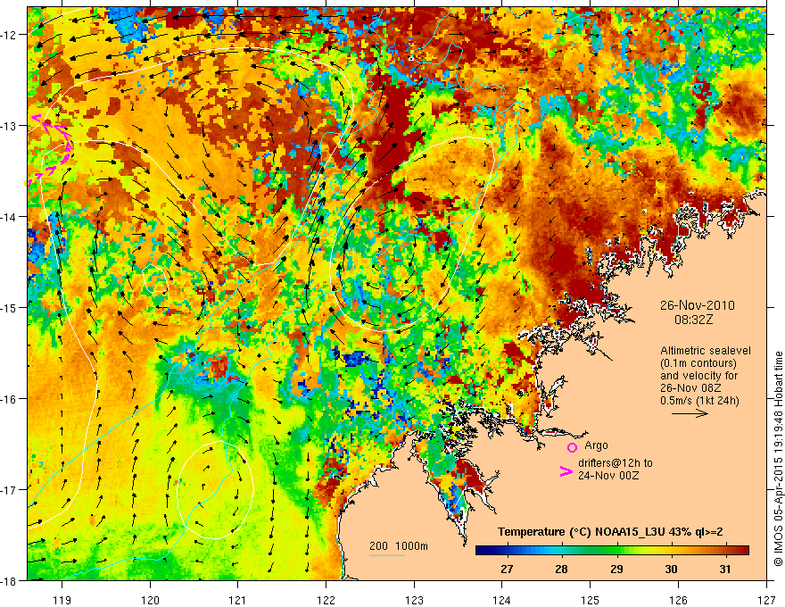Image resolution: width=785 pixels, height=607 pixels.
Task: Click the longitude axis label 123
Action: click(x=415, y=600)
